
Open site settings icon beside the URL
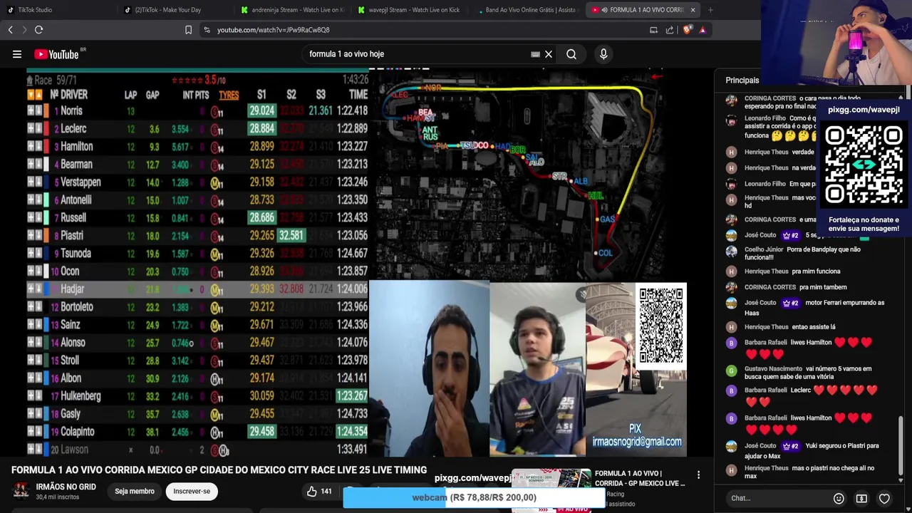(x=207, y=30)
